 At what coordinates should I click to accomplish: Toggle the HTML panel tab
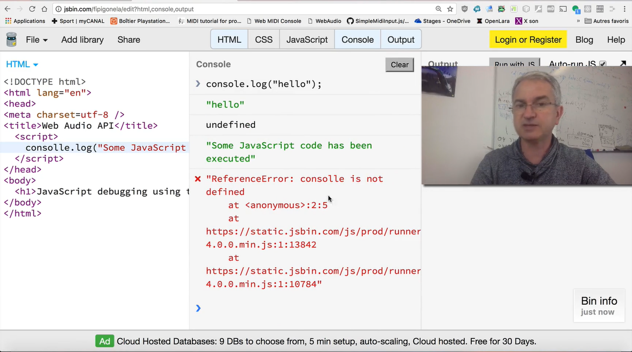[230, 39]
